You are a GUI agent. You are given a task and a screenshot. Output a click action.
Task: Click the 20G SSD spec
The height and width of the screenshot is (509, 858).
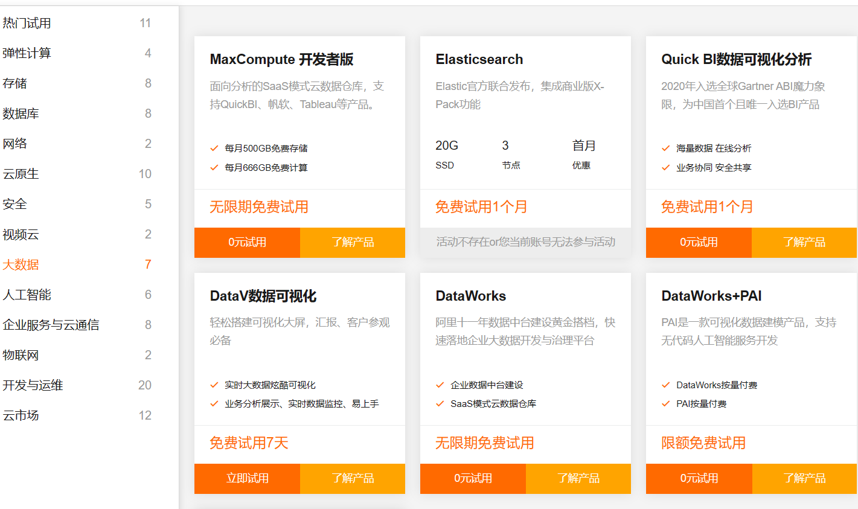pyautogui.click(x=447, y=155)
